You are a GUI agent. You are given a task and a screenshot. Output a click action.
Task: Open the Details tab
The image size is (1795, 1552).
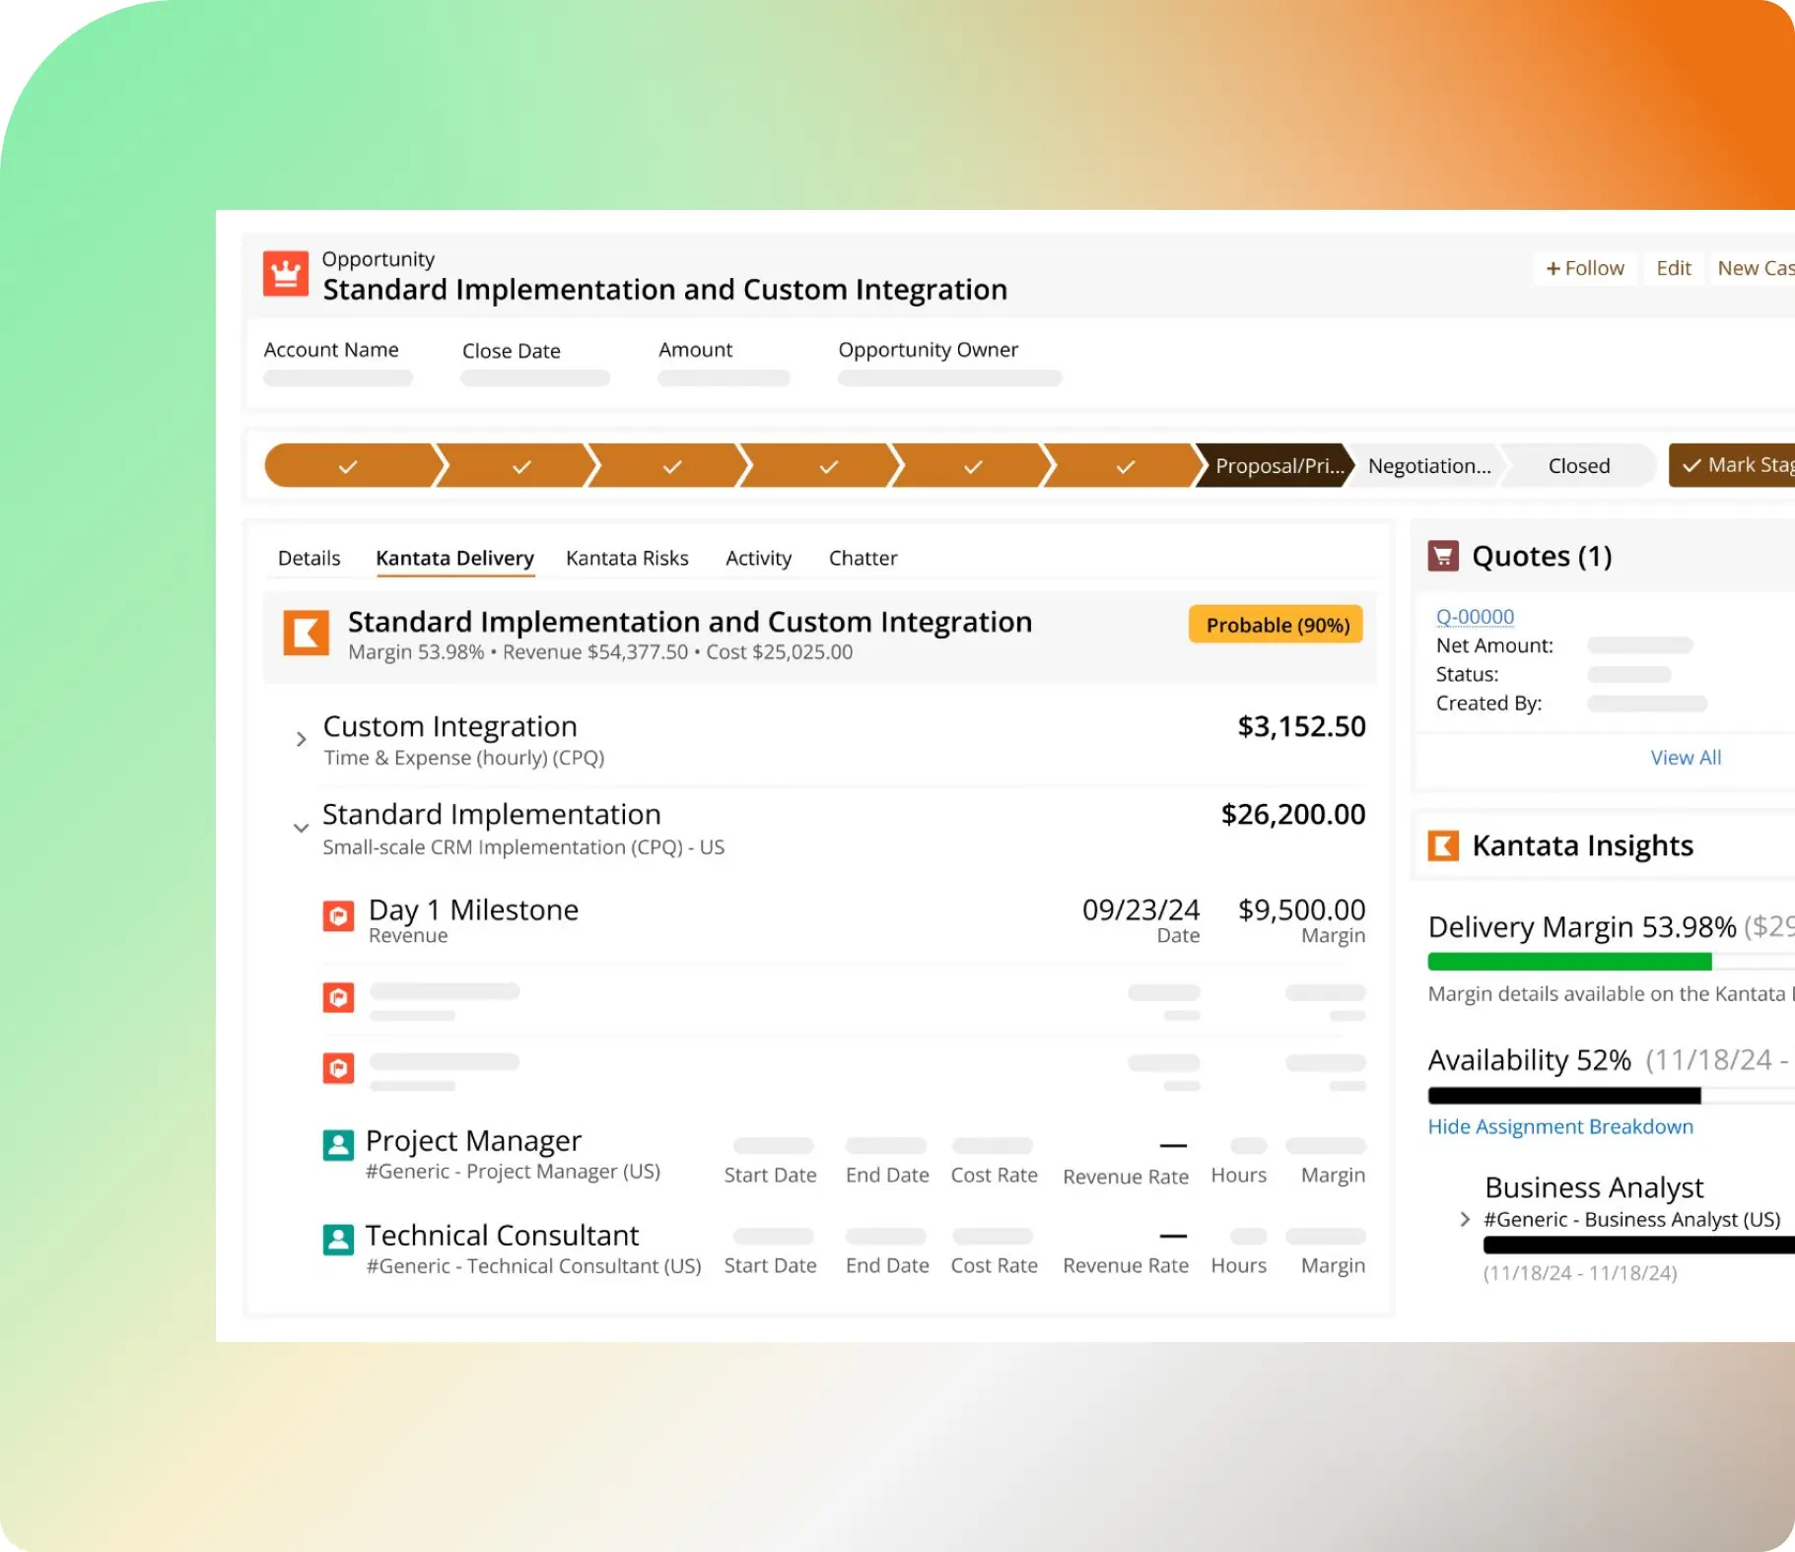(x=309, y=559)
